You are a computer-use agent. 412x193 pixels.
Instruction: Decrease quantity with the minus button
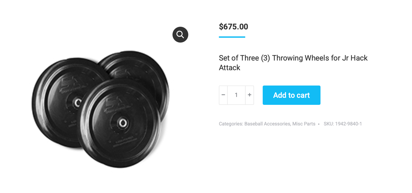(223, 95)
